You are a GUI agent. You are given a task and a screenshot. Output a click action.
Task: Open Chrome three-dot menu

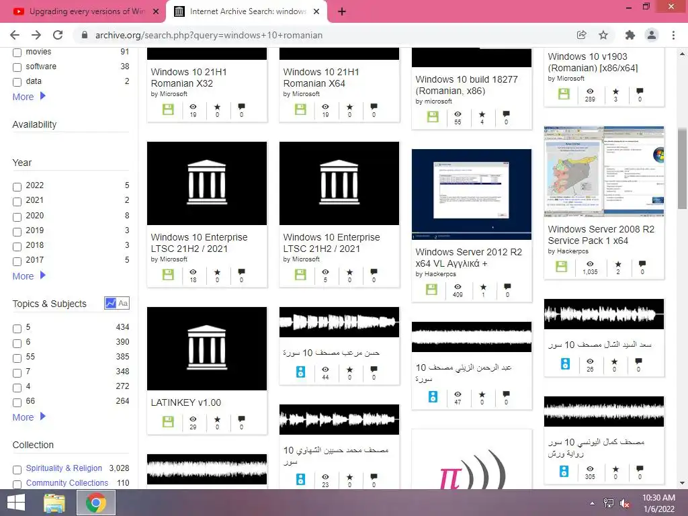(x=673, y=35)
